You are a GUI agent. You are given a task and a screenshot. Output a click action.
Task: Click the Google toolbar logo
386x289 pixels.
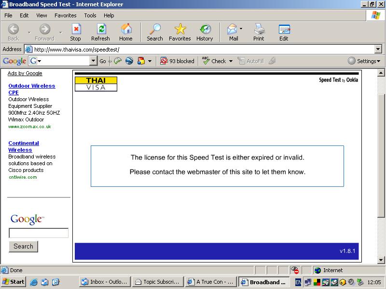(x=14, y=61)
